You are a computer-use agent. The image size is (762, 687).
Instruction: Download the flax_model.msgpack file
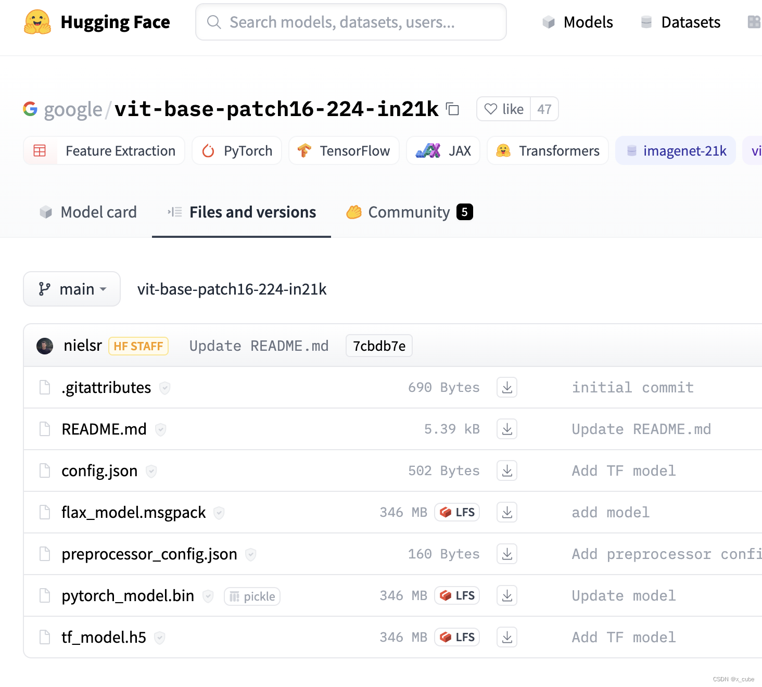(x=507, y=512)
